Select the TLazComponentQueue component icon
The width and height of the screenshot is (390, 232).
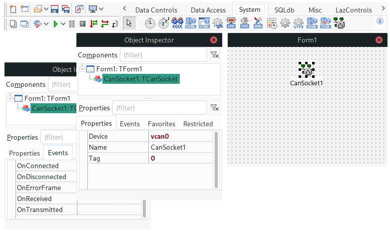177,23
